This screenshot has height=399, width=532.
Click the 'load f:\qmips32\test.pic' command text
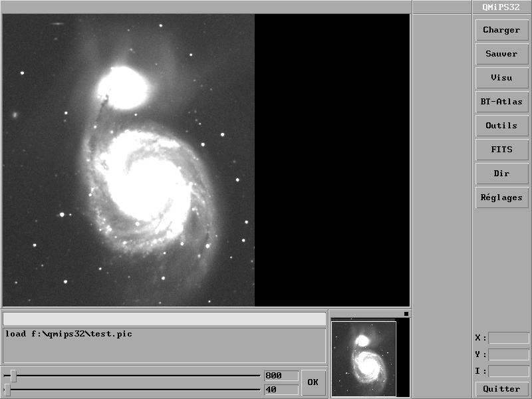pyautogui.click(x=68, y=334)
